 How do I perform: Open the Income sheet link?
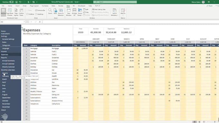4,51
